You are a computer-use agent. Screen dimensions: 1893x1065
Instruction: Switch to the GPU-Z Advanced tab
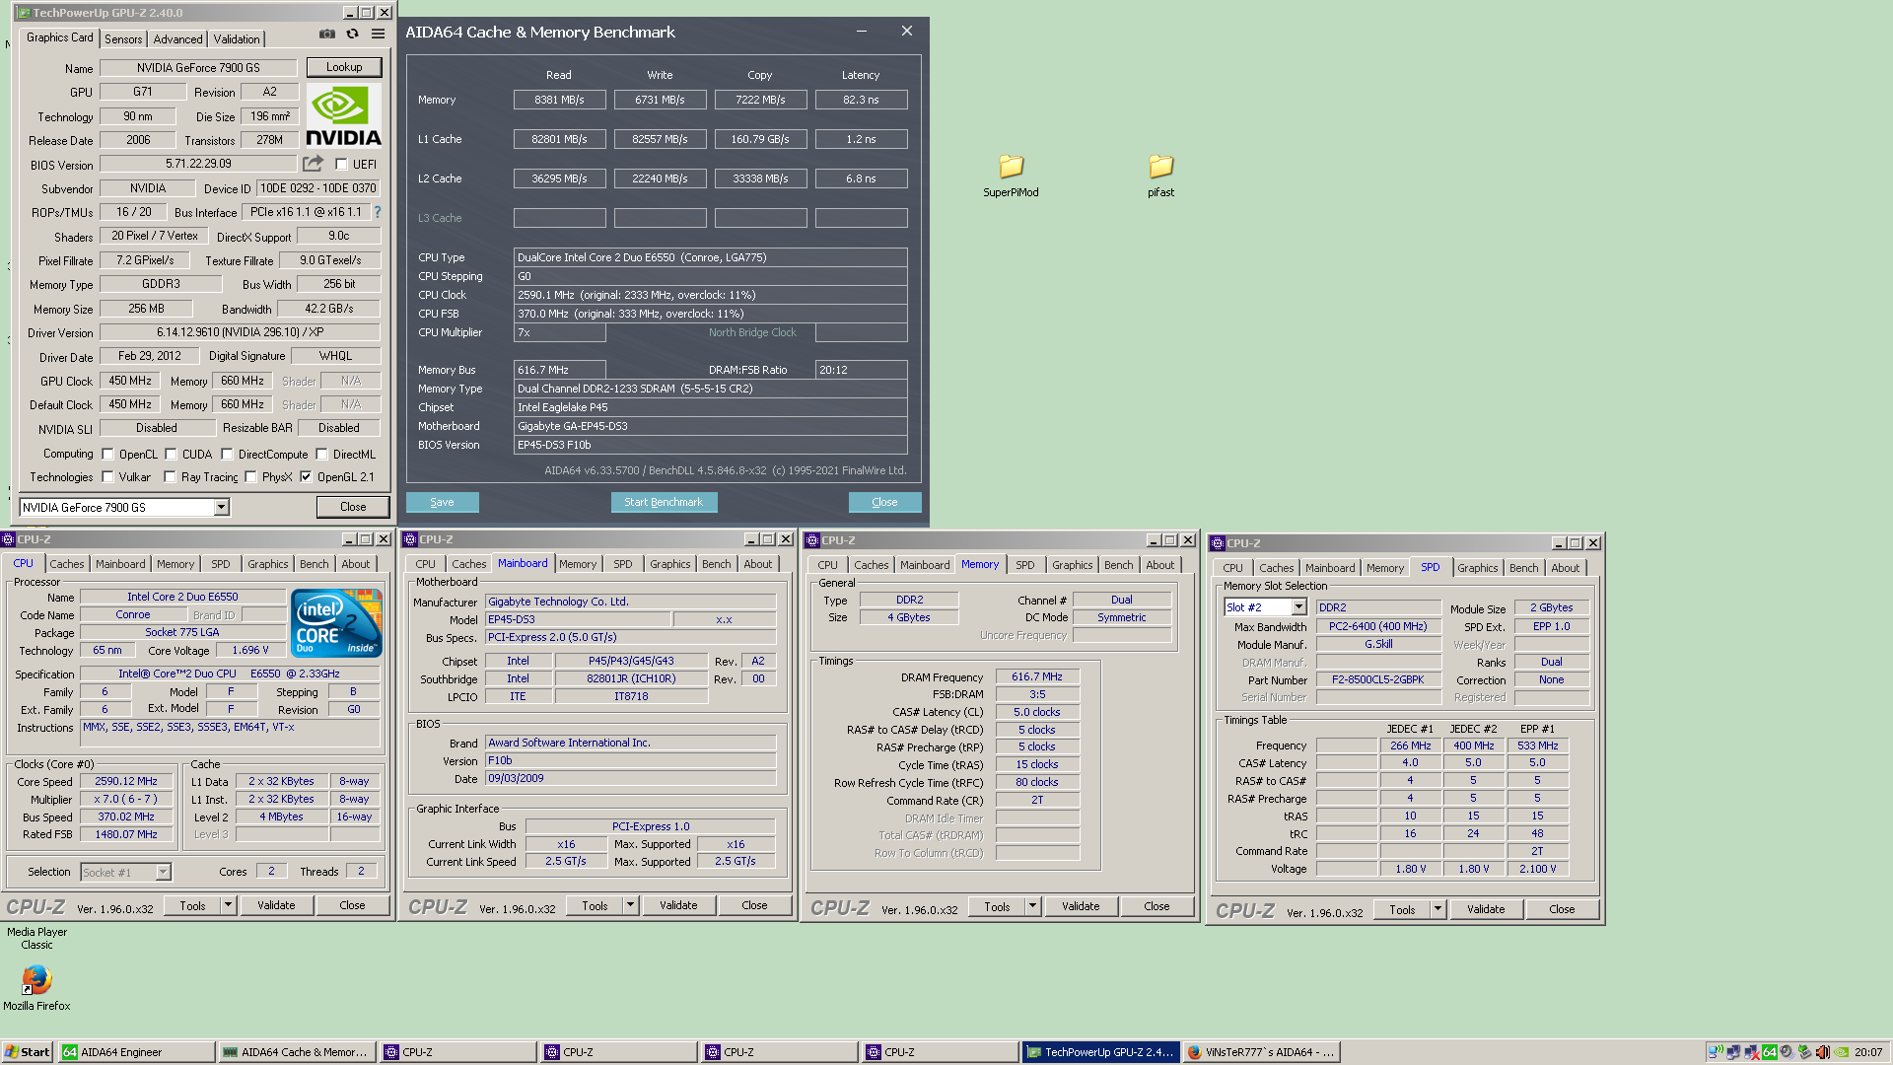pos(177,39)
